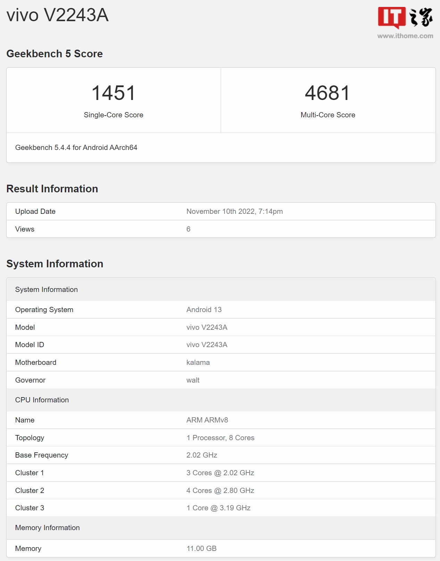Select the 11.00 GB memory value
440x561 pixels.
pyautogui.click(x=202, y=549)
